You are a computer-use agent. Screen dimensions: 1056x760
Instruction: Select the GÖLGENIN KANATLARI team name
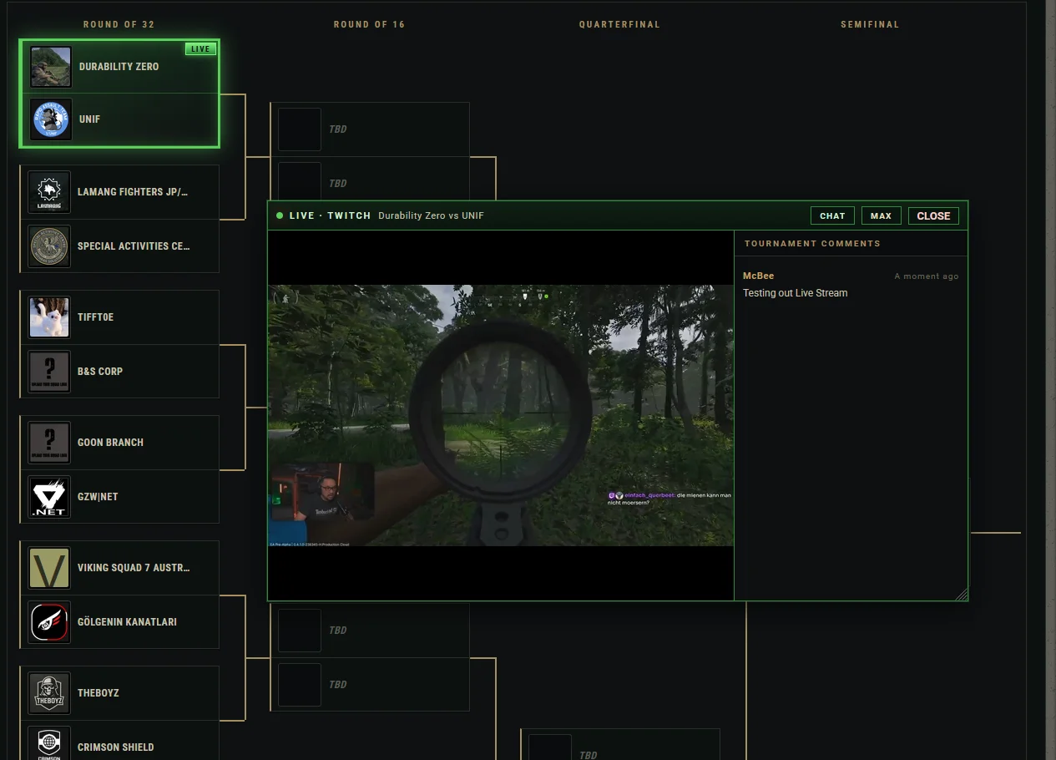(x=127, y=622)
